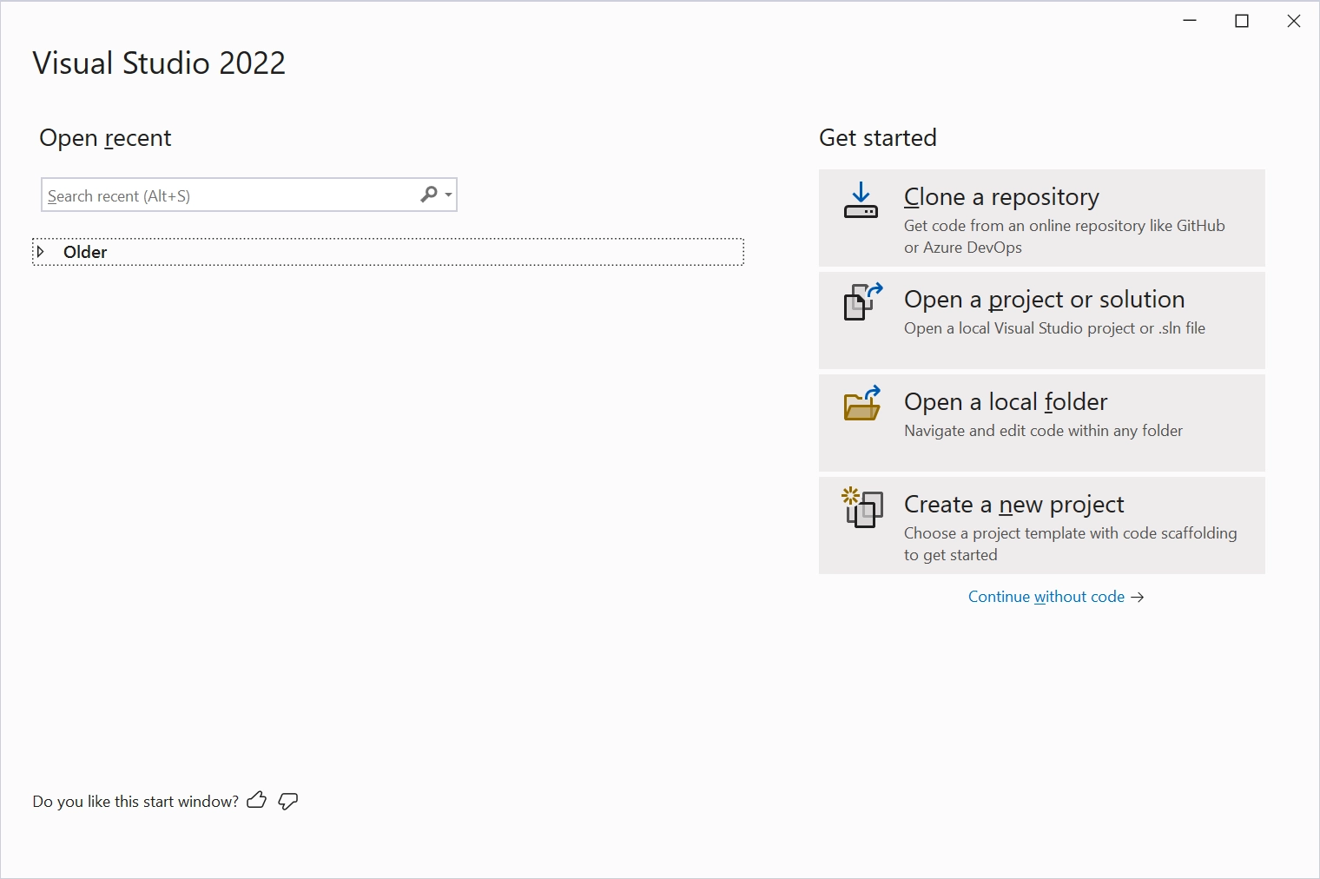The image size is (1320, 879).
Task: Select the Older group label
Action: click(85, 252)
